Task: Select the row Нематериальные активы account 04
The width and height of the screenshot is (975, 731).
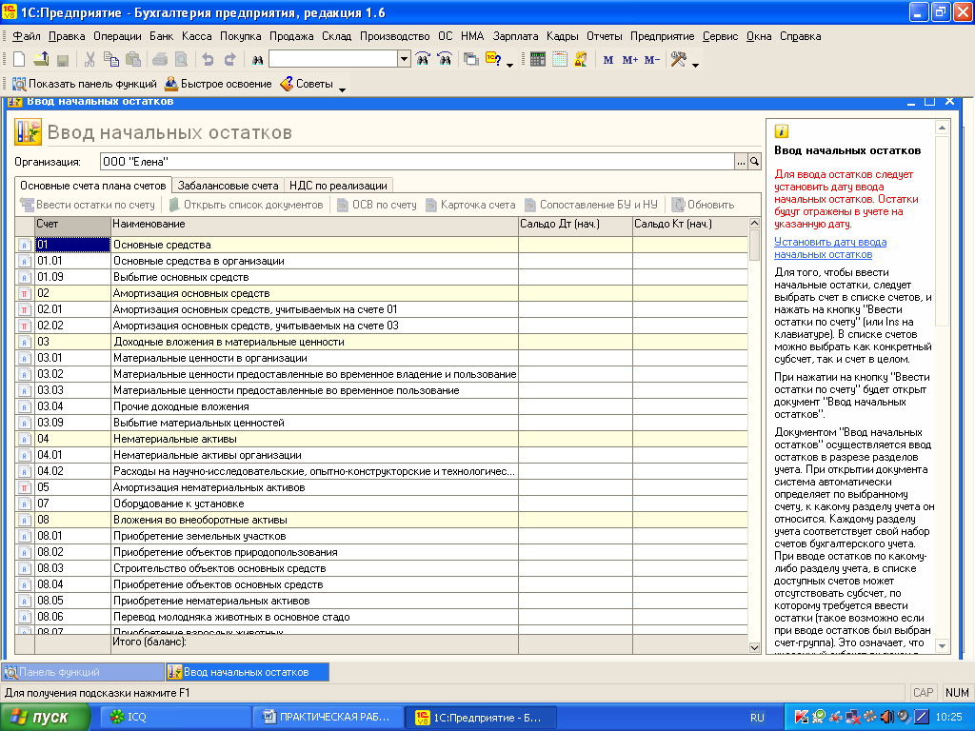Action: [x=381, y=439]
